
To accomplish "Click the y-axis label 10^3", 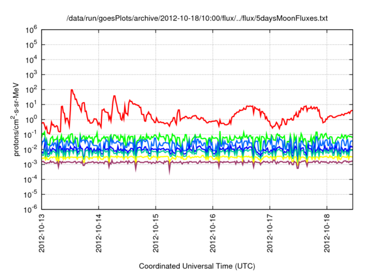I will click(31, 75).
